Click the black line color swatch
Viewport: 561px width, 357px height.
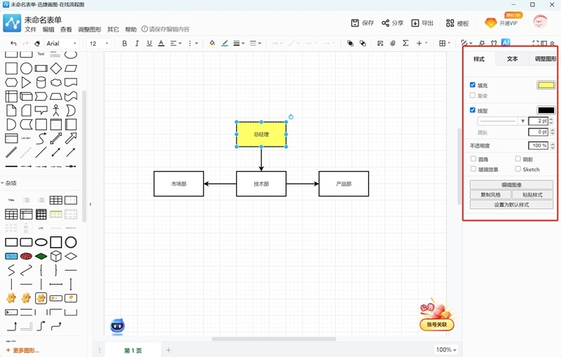pos(546,110)
